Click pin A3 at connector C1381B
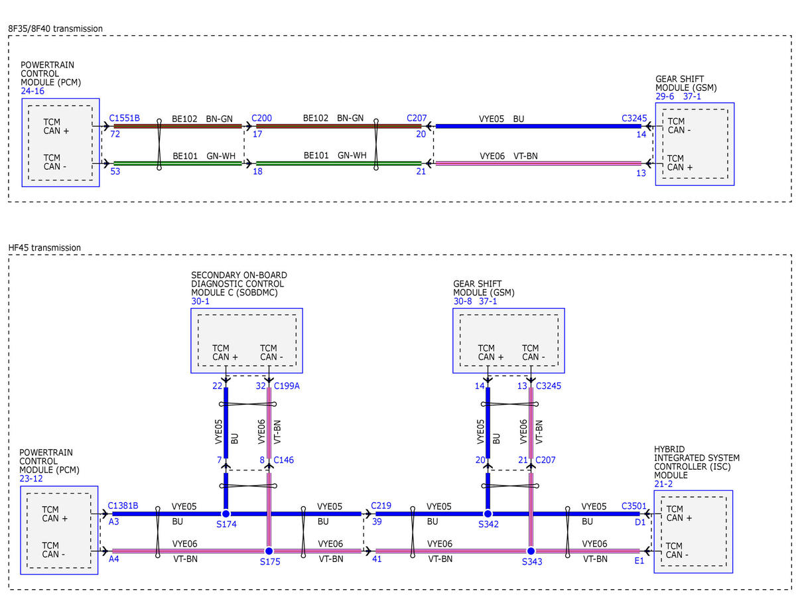Image resolution: width=796 pixels, height=615 pixels. (x=114, y=522)
